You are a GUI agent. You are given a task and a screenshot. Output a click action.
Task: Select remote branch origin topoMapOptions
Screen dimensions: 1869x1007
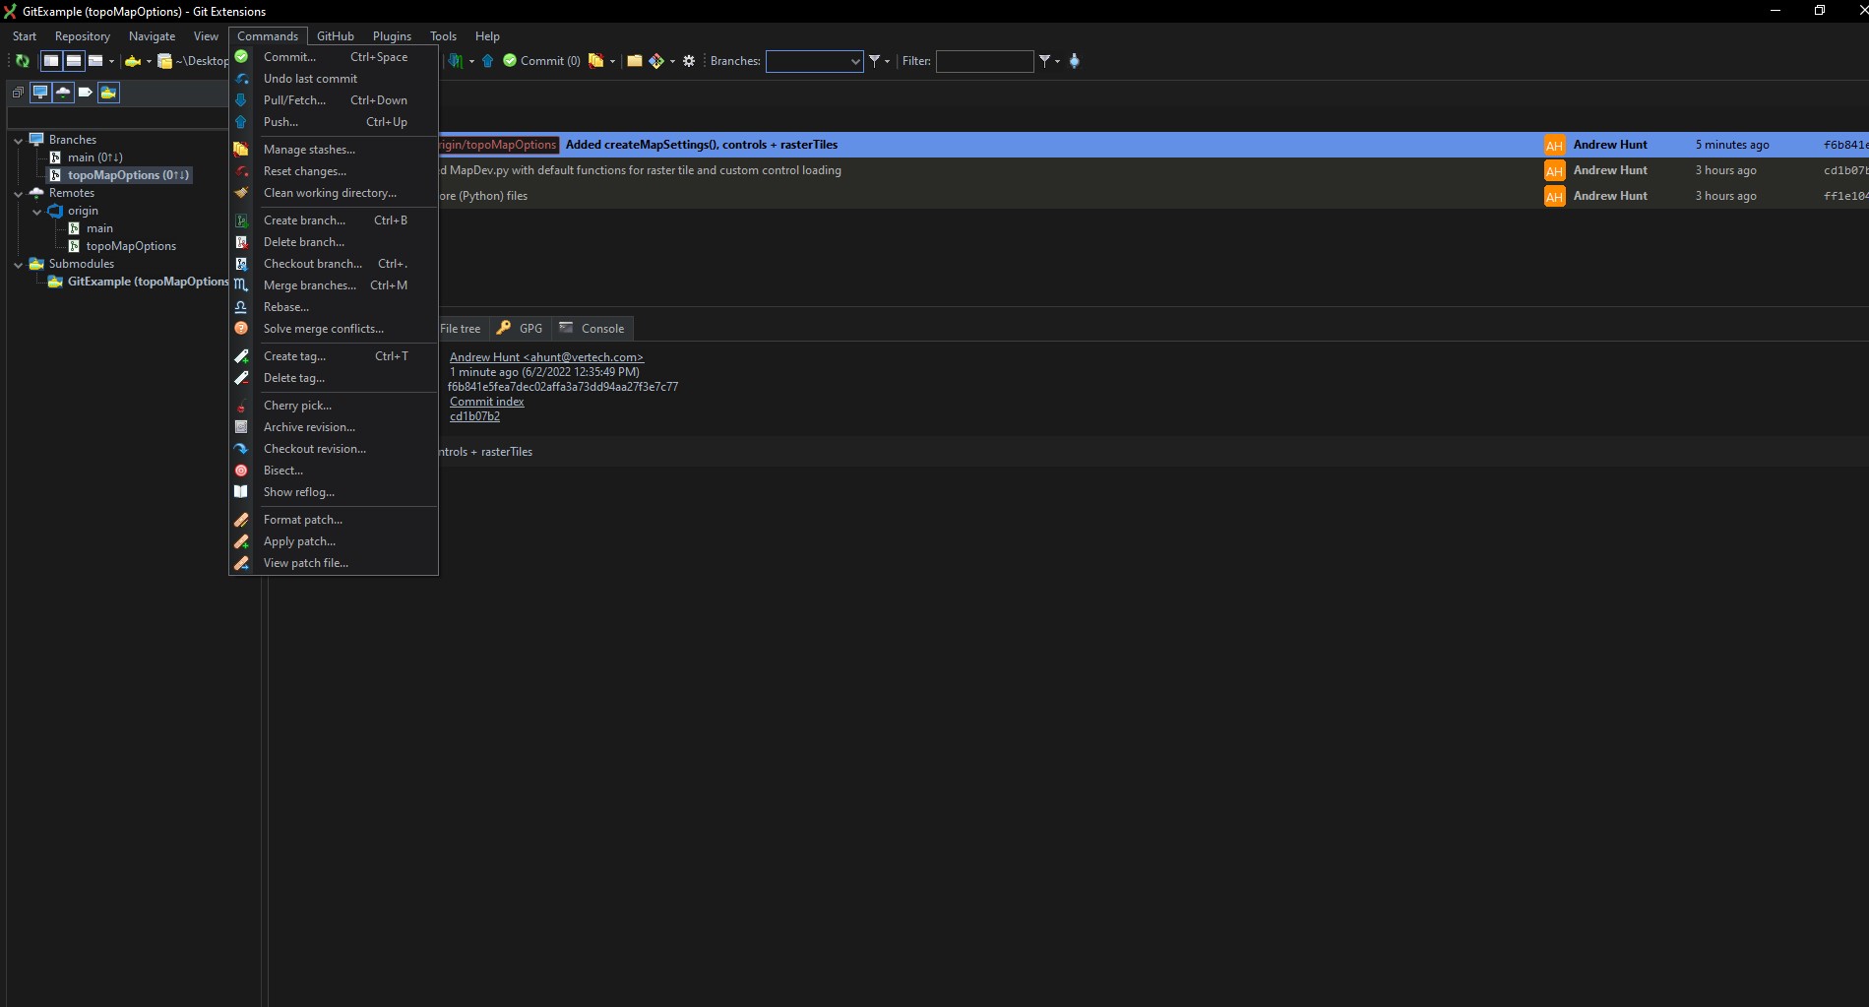click(131, 246)
